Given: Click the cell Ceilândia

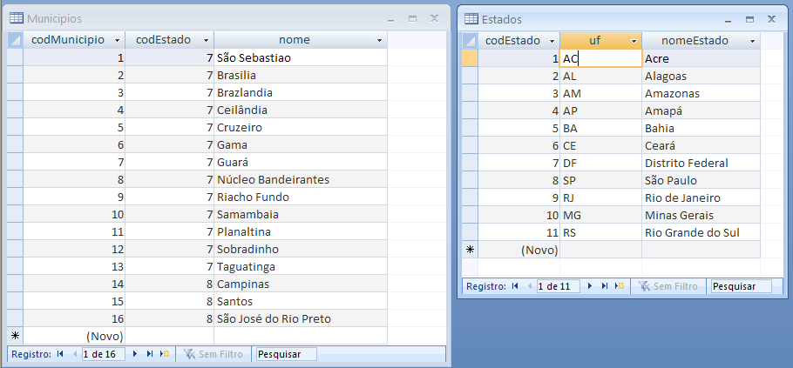Looking at the screenshot, I should (x=301, y=110).
